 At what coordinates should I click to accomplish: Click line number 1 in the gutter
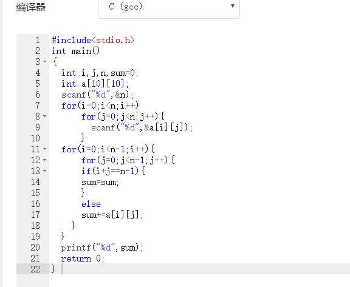[38, 40]
